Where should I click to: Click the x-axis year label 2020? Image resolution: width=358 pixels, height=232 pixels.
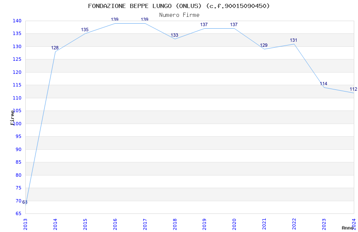[x=234, y=224]
